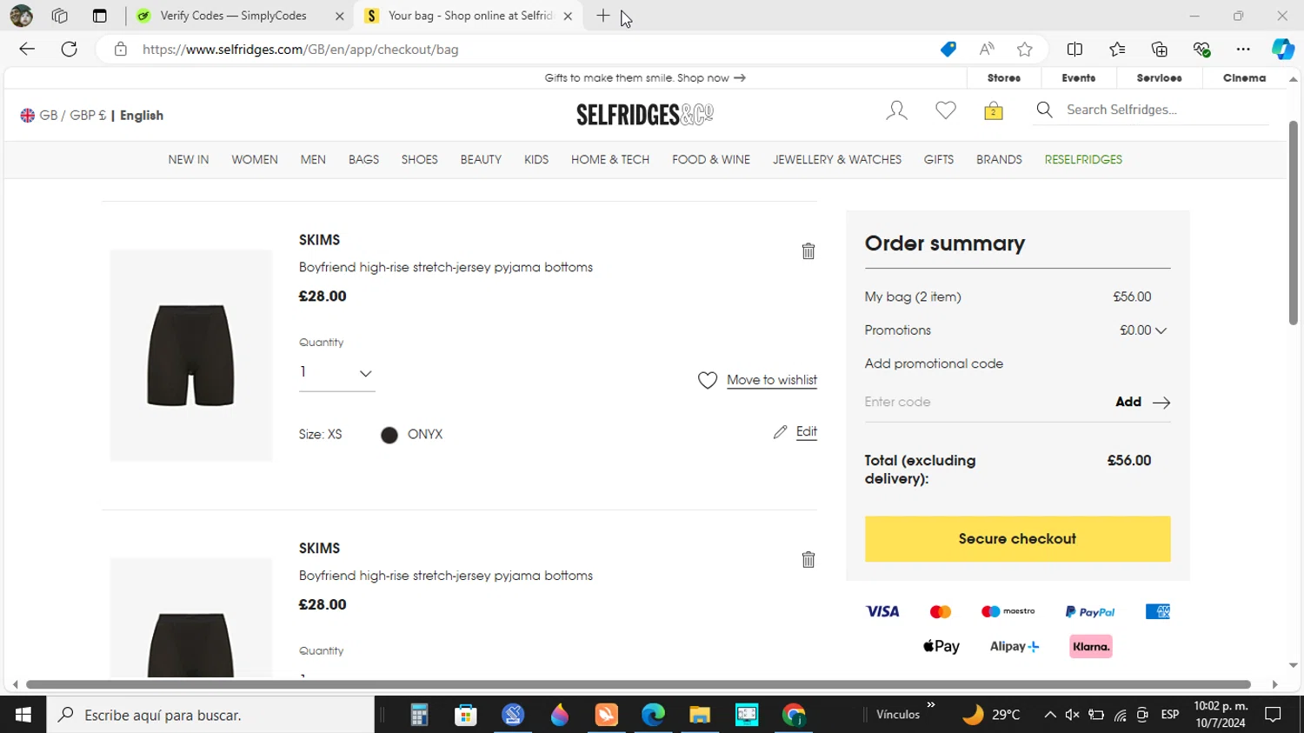Click Gifts to make them smile banner
This screenshot has height=733, width=1304.
coord(645,78)
